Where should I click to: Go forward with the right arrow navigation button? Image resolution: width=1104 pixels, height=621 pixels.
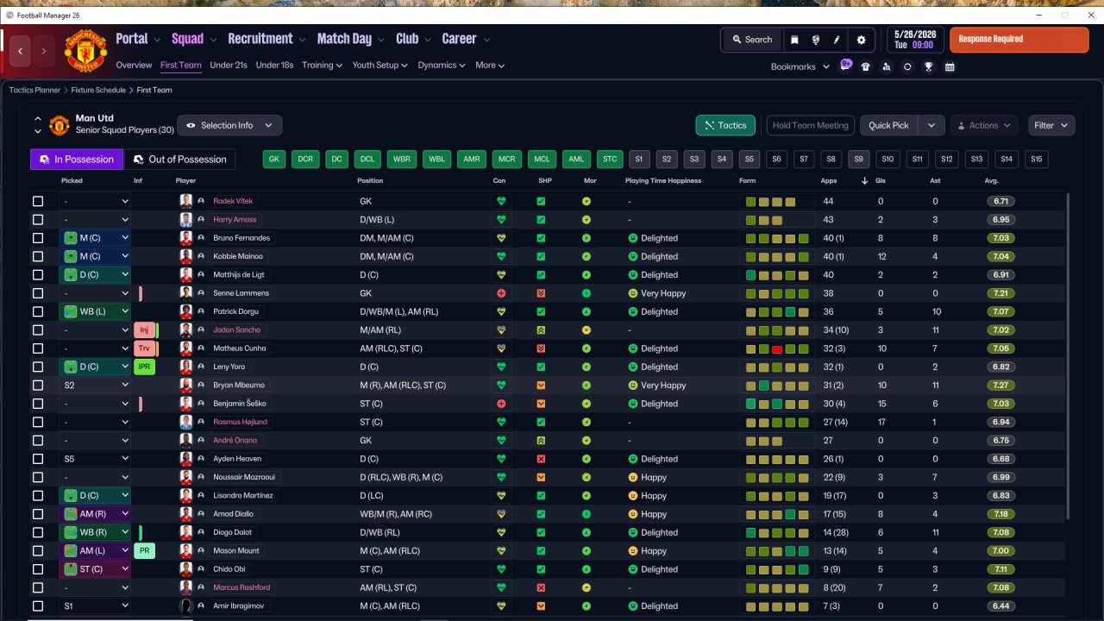pos(44,51)
